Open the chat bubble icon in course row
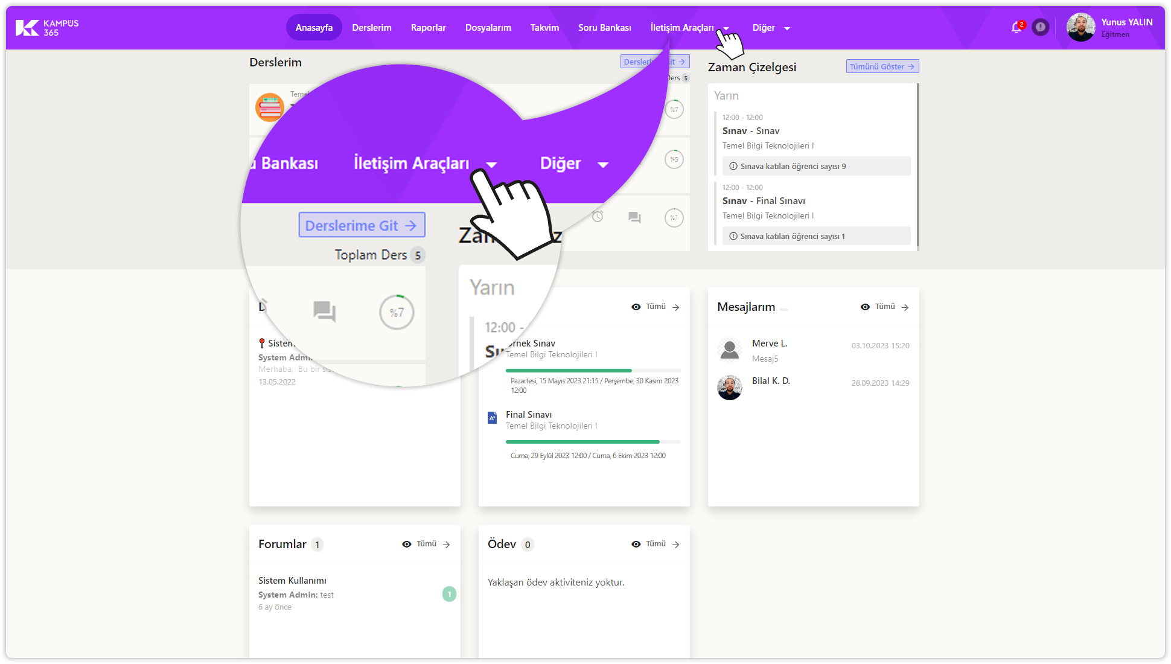This screenshot has height=664, width=1171. (634, 217)
